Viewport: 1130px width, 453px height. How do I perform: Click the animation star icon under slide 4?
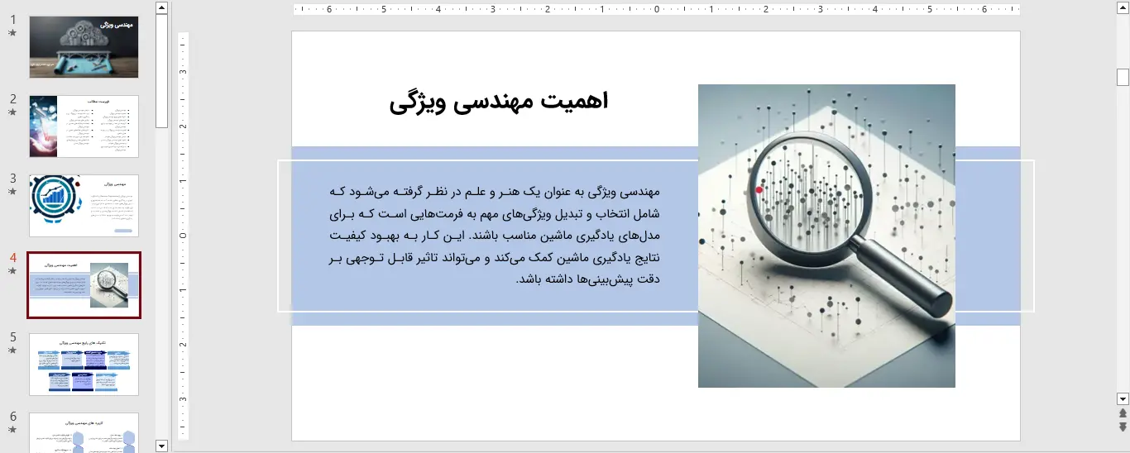(x=12, y=270)
